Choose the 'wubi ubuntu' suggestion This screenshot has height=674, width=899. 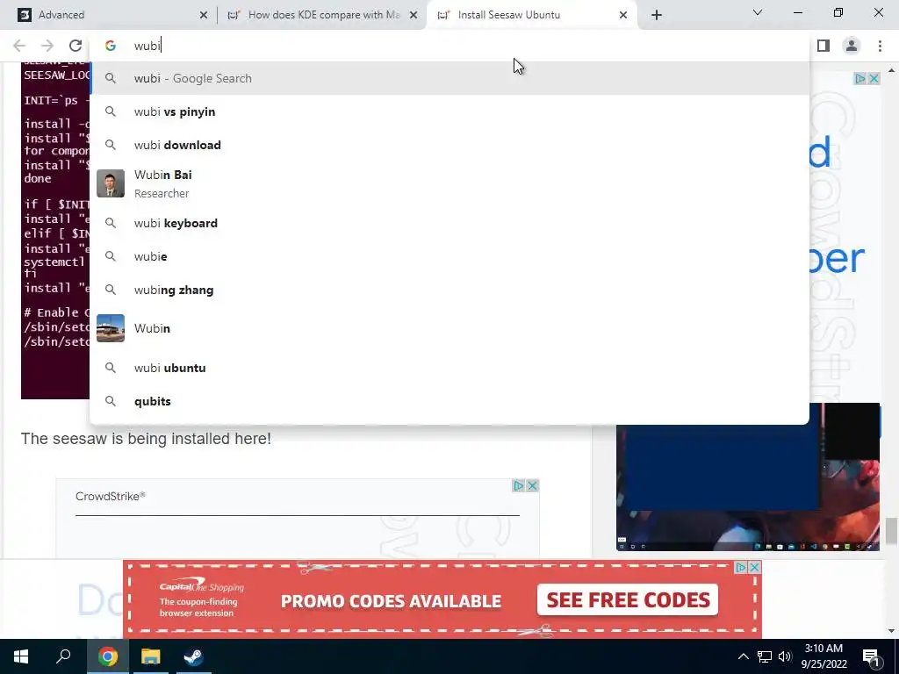(x=449, y=368)
